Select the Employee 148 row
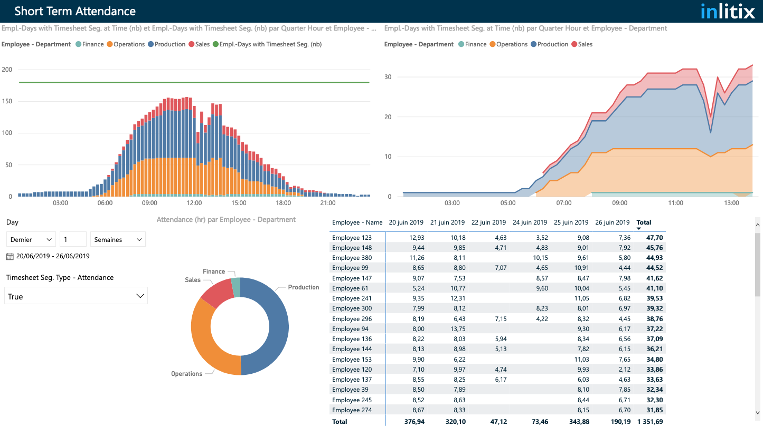 coord(498,248)
